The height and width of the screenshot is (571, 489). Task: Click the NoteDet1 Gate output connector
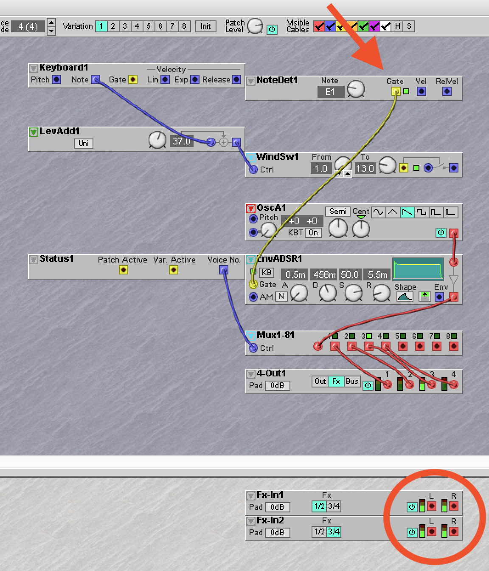click(x=396, y=91)
